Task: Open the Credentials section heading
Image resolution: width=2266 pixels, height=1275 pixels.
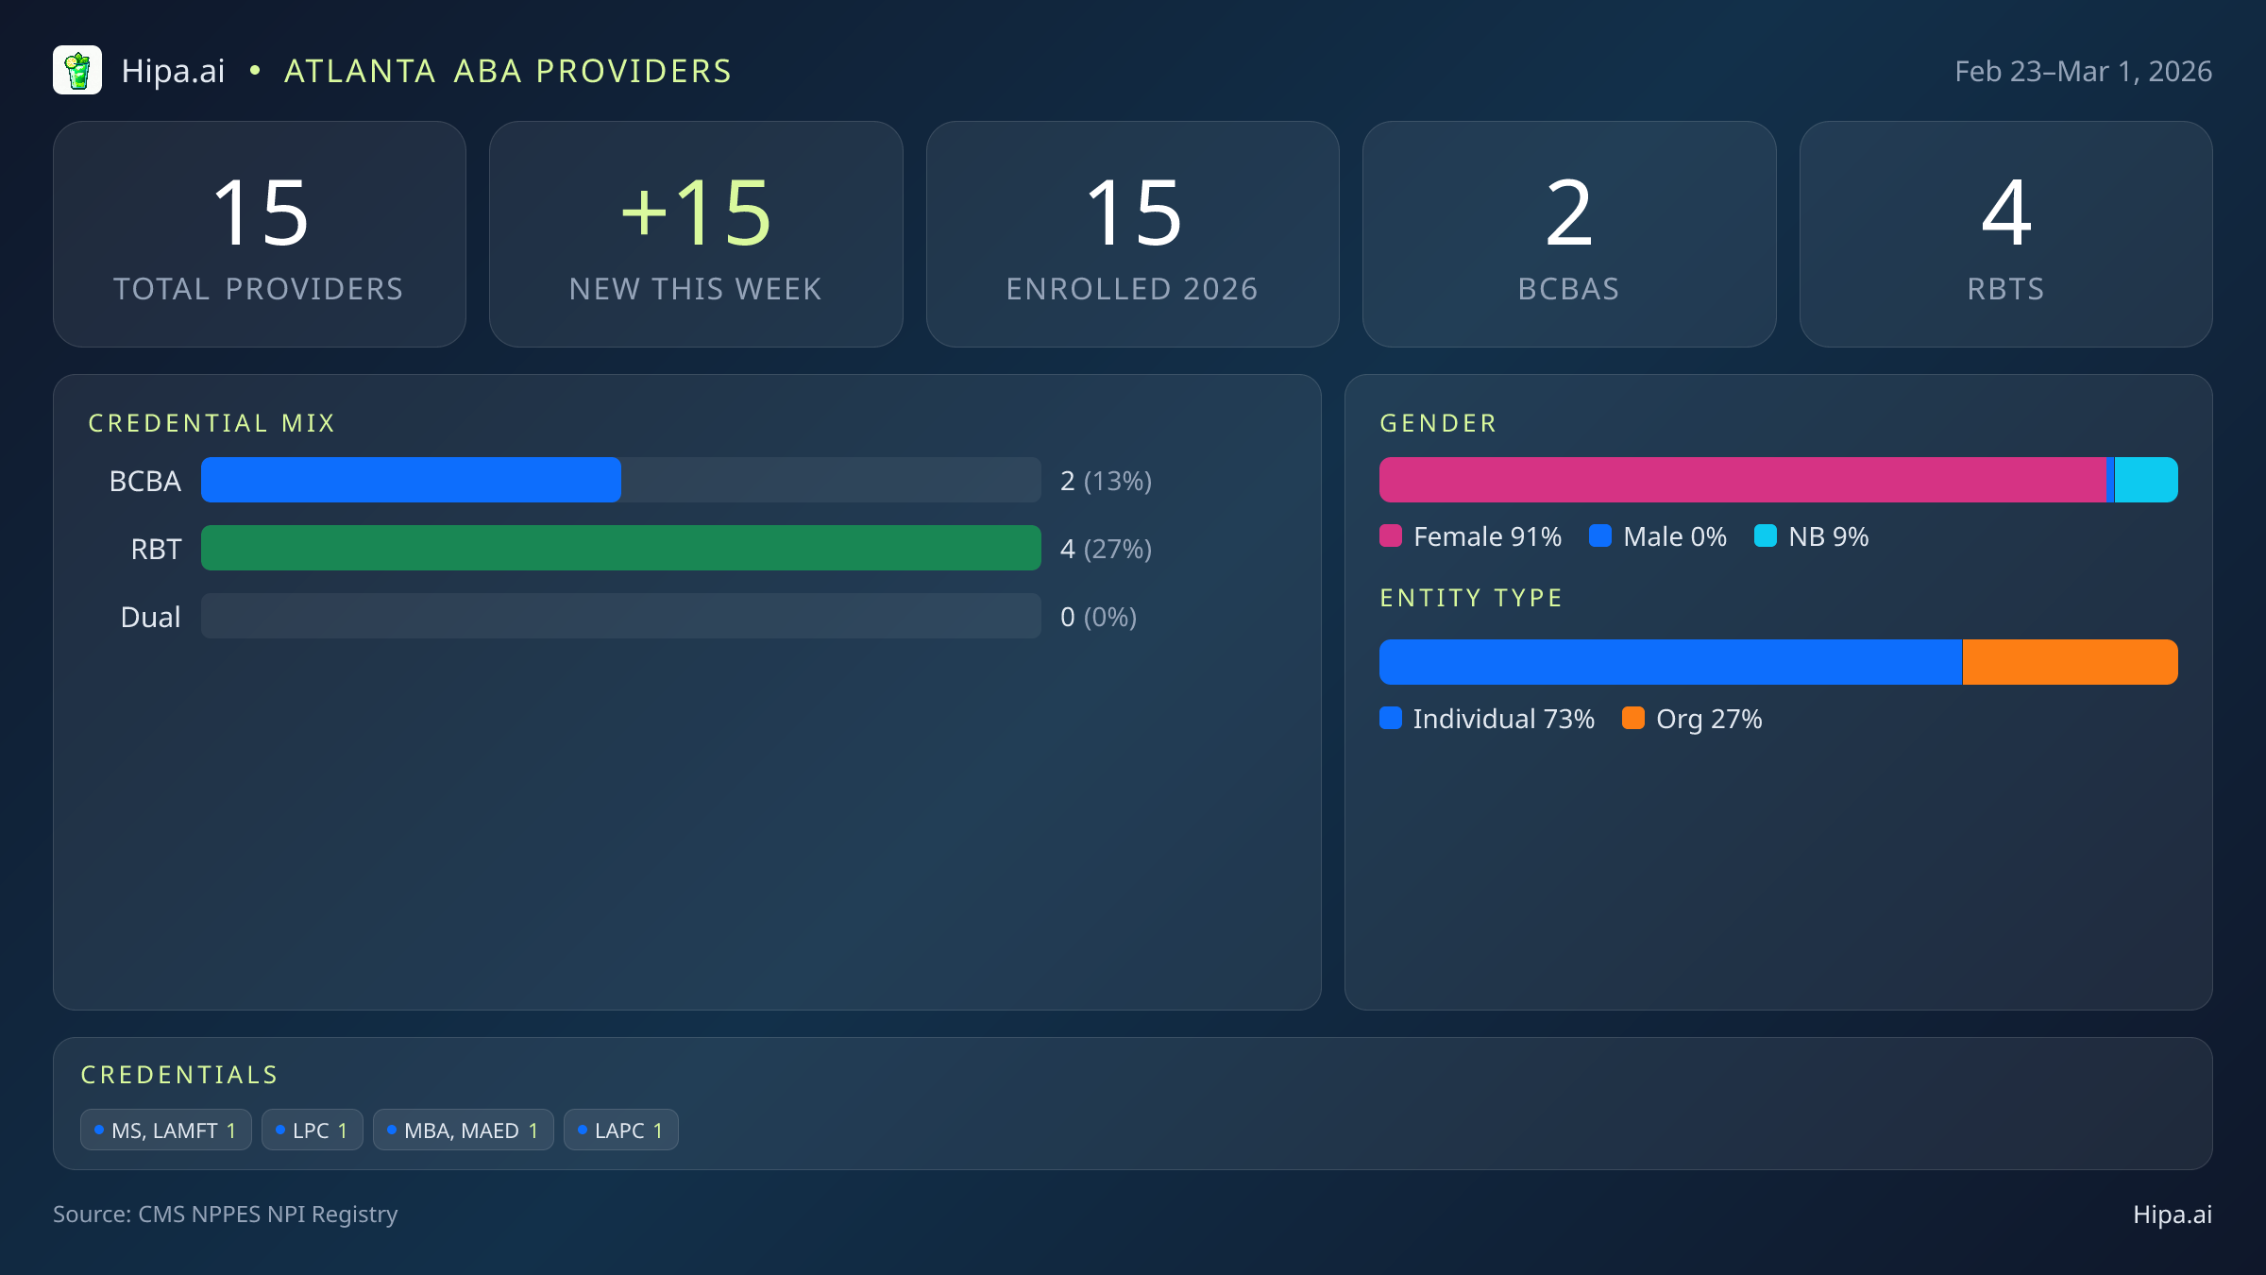Action: [x=179, y=1075]
